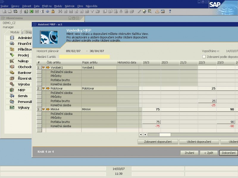Click the Excel export toolbar icon

tap(31, 12)
